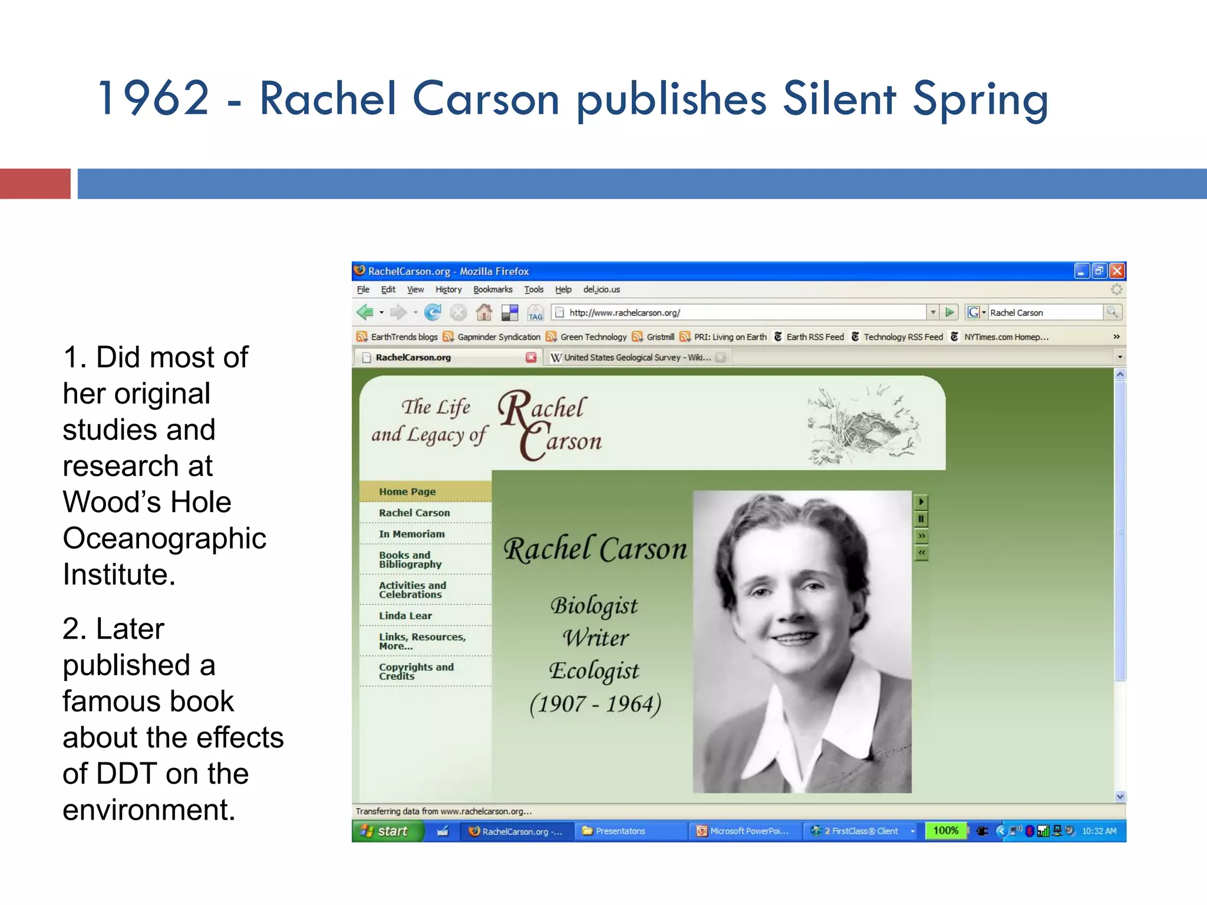Image resolution: width=1207 pixels, height=905 pixels.
Task: Open the list all tabs dropdown
Action: coord(1120,357)
